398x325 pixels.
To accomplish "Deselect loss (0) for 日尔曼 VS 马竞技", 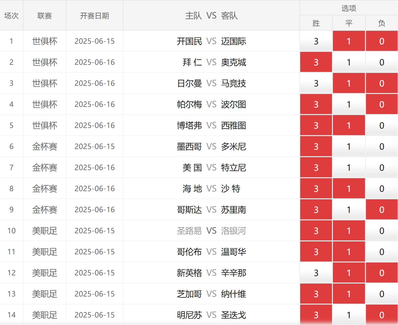I will (x=382, y=83).
